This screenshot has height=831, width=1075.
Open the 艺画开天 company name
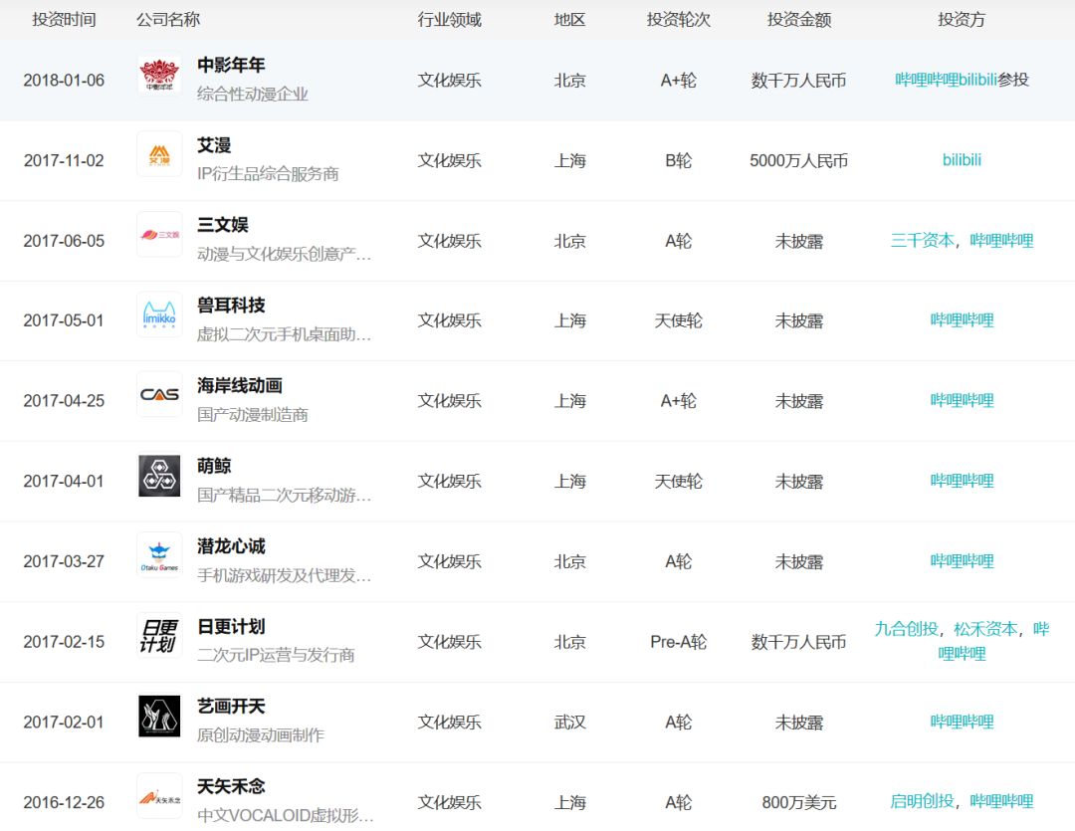point(231,707)
